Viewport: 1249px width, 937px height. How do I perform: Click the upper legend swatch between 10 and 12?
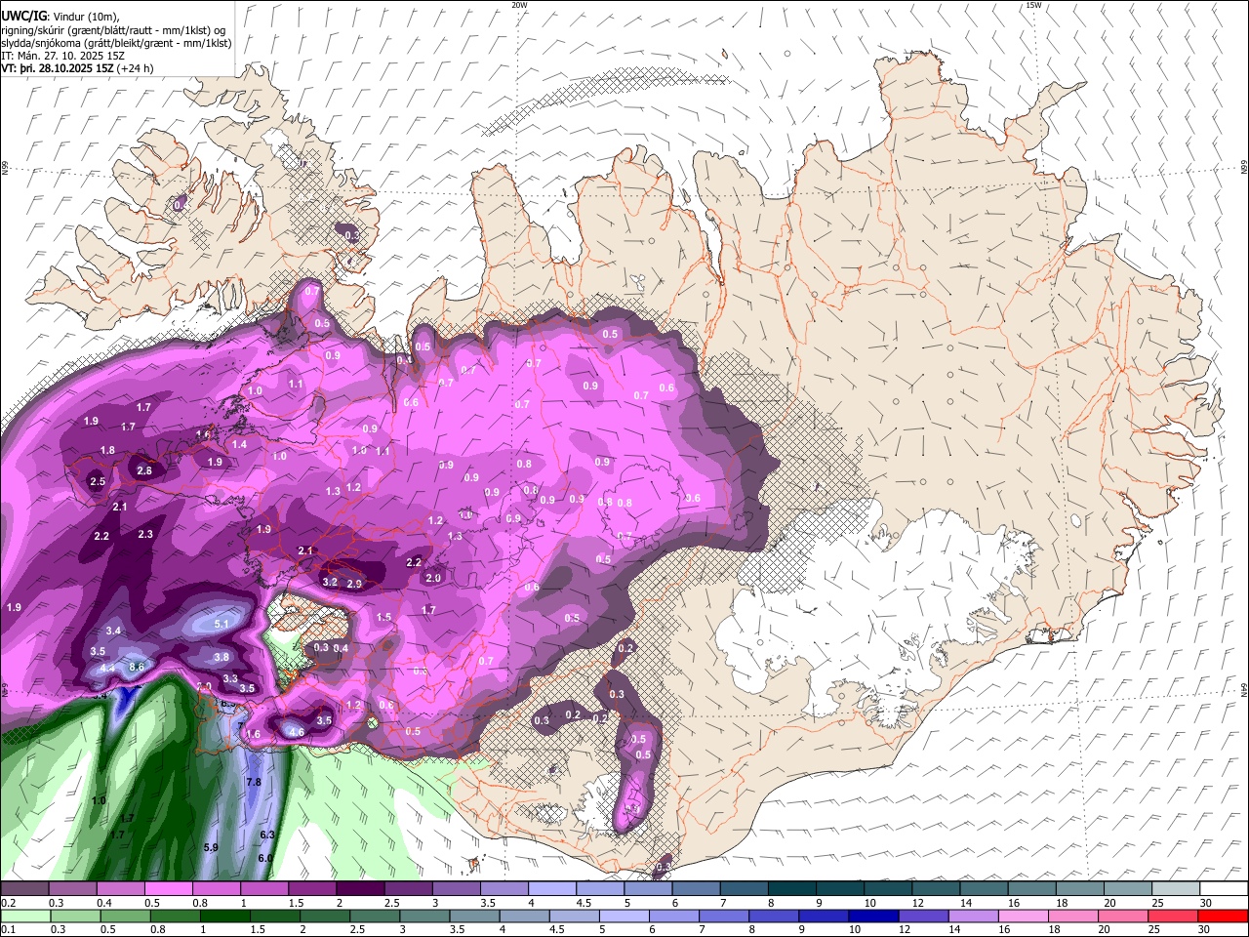click(x=887, y=889)
